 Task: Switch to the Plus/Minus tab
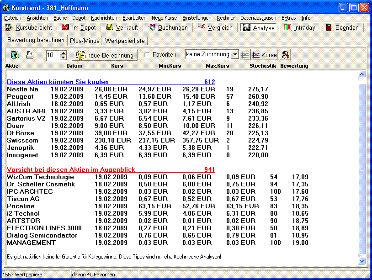pos(85,41)
